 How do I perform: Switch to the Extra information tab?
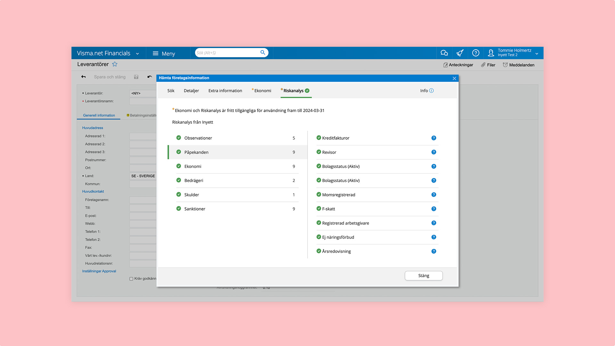(225, 91)
